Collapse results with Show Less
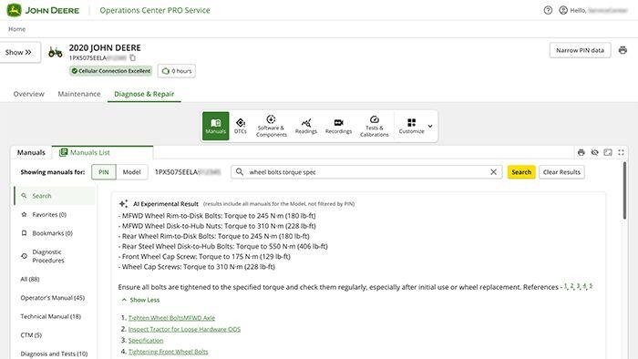Screen dimensions: 638x359 140,300
